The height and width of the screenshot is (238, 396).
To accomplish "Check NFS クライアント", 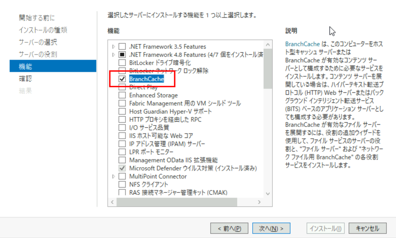I will 122,184.
